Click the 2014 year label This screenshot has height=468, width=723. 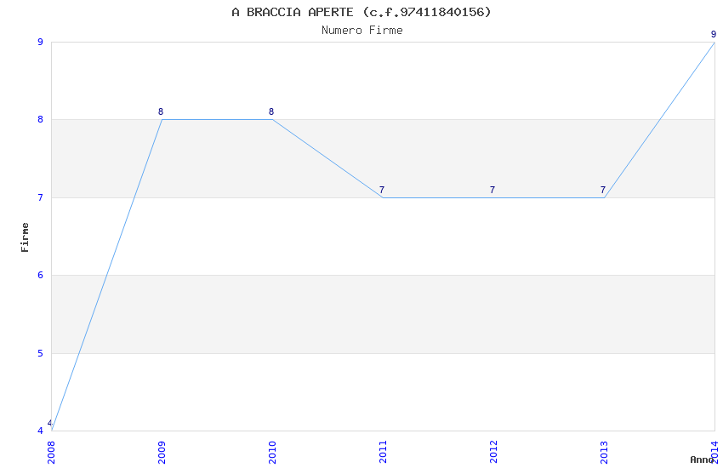(x=714, y=452)
